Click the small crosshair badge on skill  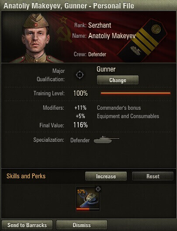tap(98, 189)
